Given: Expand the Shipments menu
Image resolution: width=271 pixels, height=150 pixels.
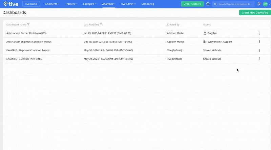Looking at the screenshot, I should point(52,4).
